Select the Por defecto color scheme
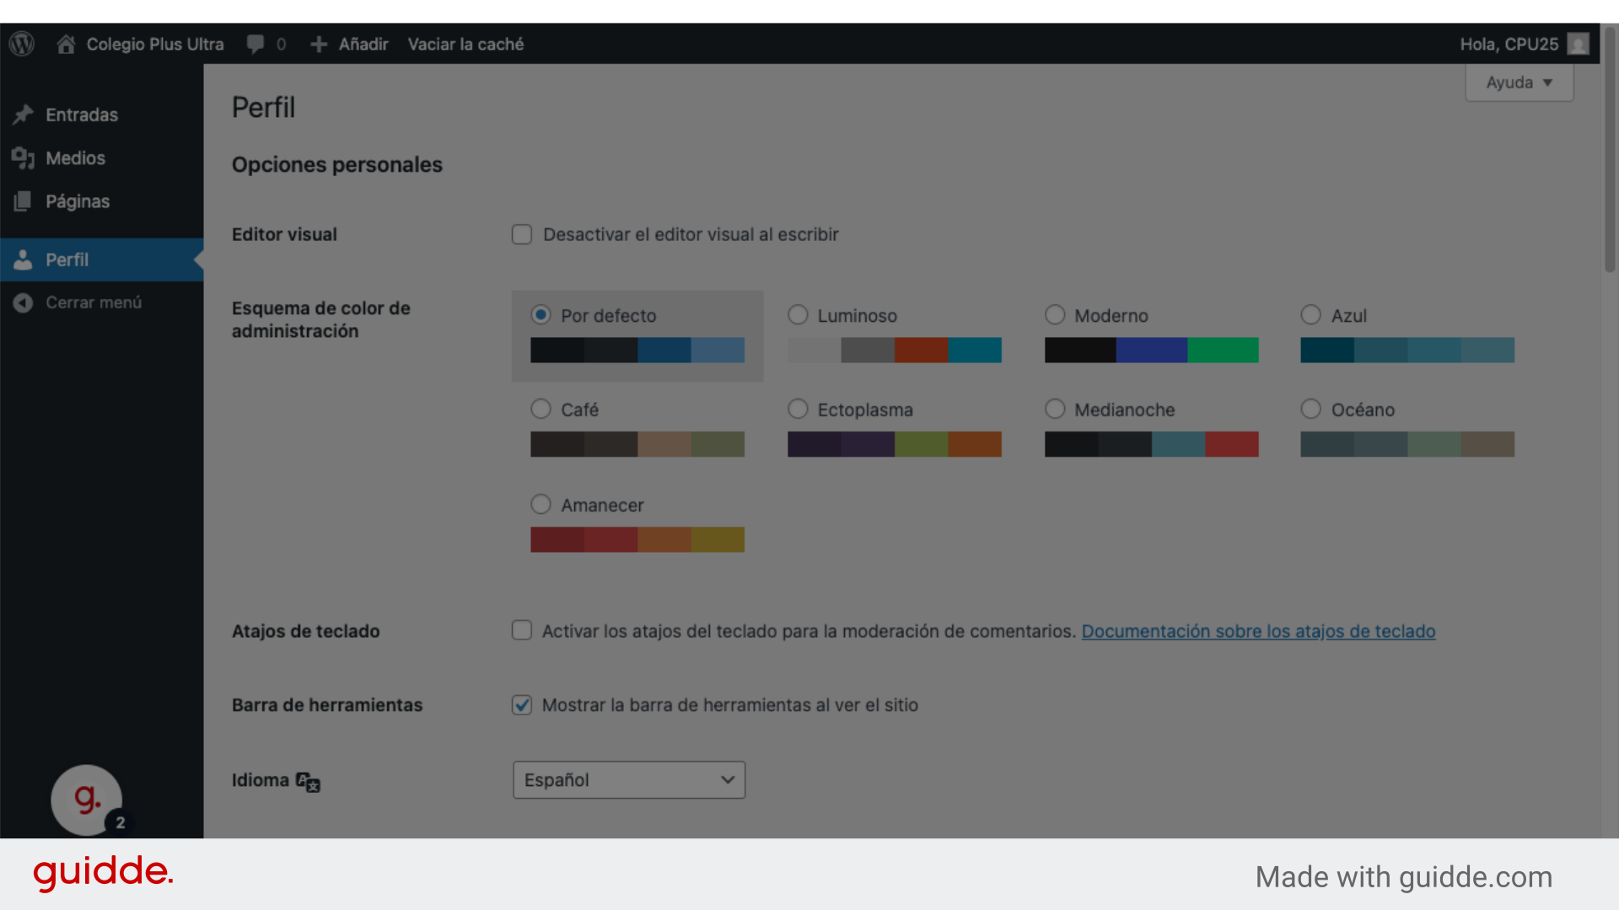The image size is (1619, 910). [x=541, y=315]
